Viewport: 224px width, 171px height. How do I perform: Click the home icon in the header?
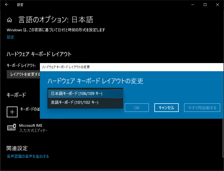[x=9, y=19]
